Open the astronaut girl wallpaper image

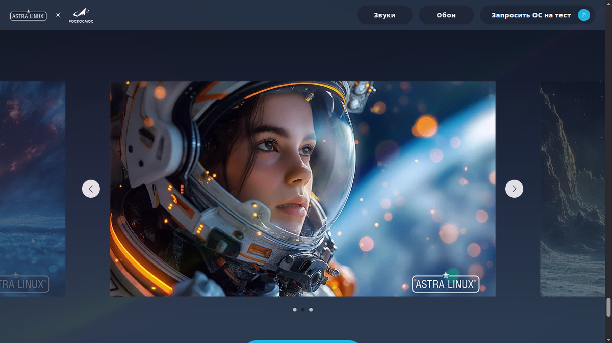point(303,189)
